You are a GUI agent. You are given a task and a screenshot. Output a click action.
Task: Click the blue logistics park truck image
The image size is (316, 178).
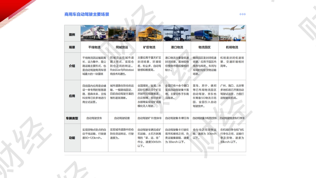[205, 33]
